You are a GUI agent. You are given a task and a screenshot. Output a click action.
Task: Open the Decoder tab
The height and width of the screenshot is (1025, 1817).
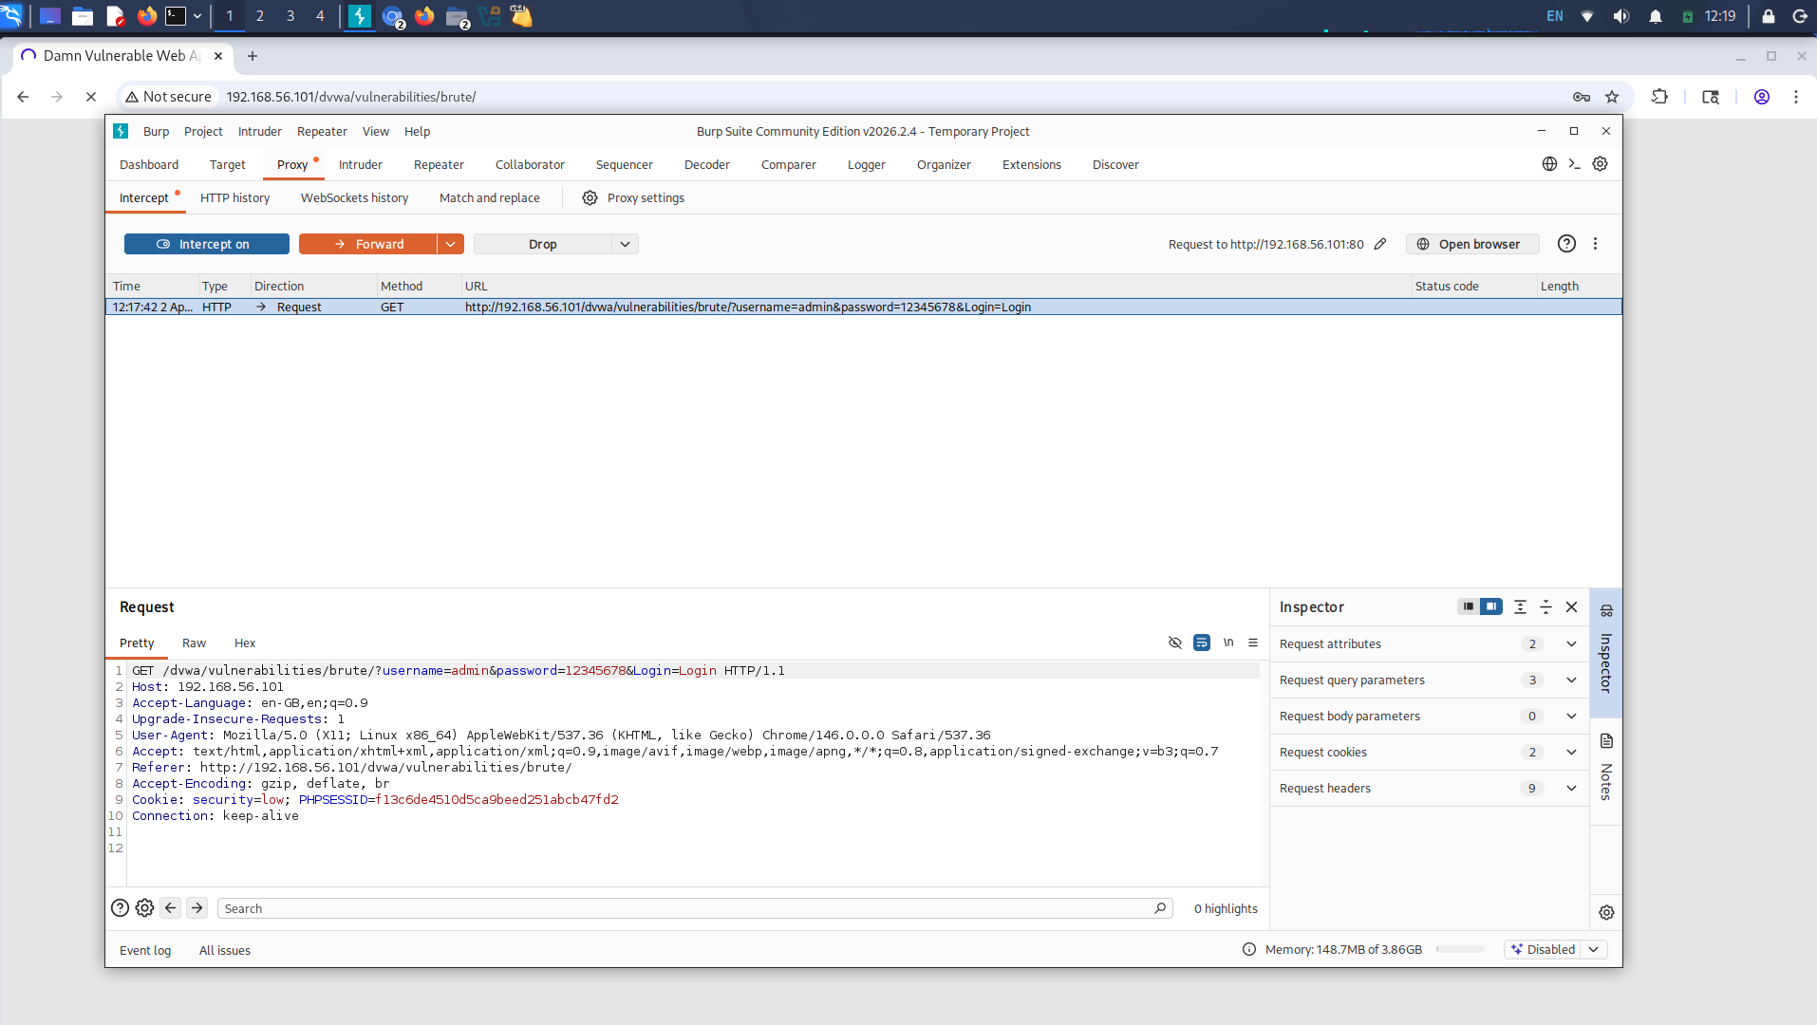click(x=706, y=164)
